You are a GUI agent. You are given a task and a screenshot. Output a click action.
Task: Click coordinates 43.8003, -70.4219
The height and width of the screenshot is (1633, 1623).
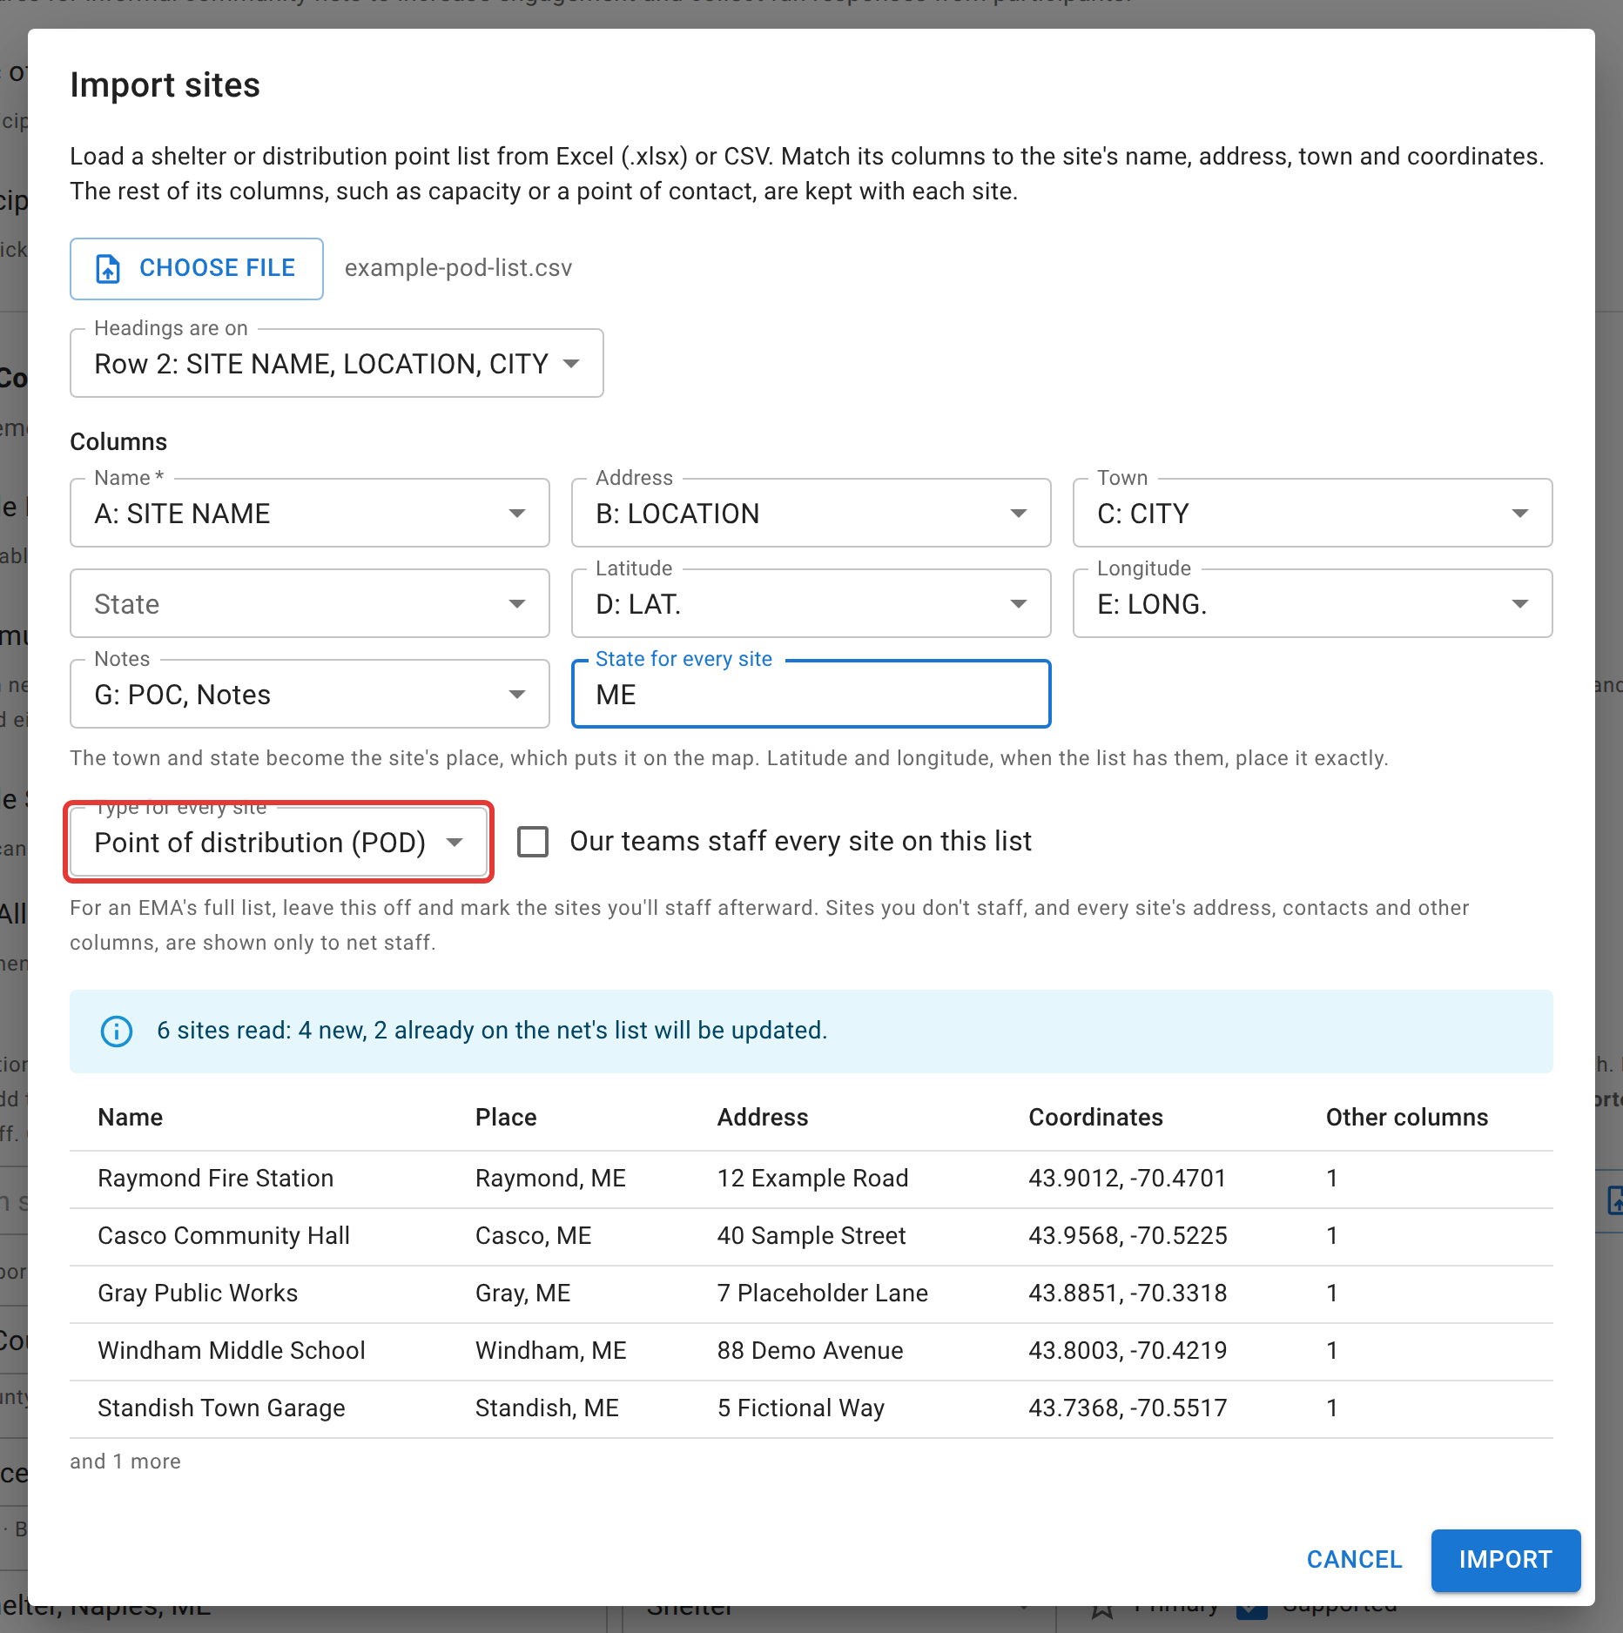pyautogui.click(x=1128, y=1350)
